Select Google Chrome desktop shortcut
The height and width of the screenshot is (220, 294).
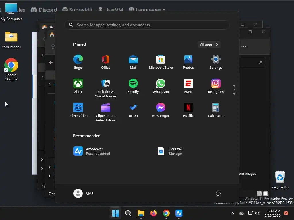click(x=11, y=69)
